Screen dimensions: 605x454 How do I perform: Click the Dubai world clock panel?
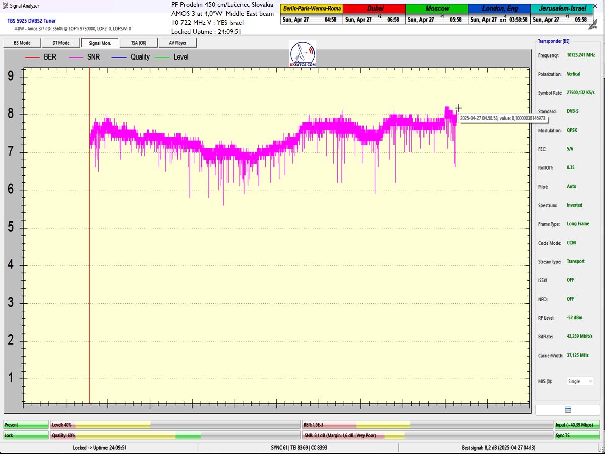click(374, 14)
